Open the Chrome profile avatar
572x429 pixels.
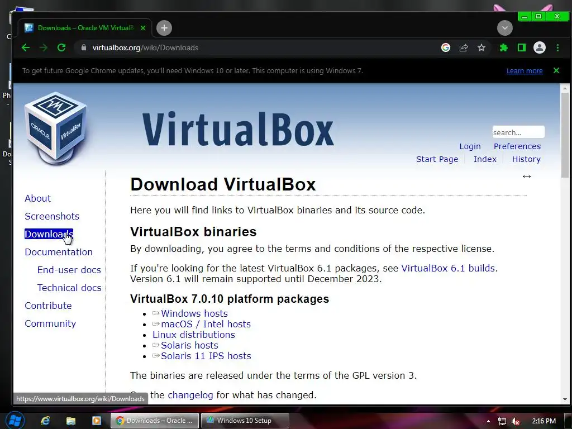click(540, 48)
